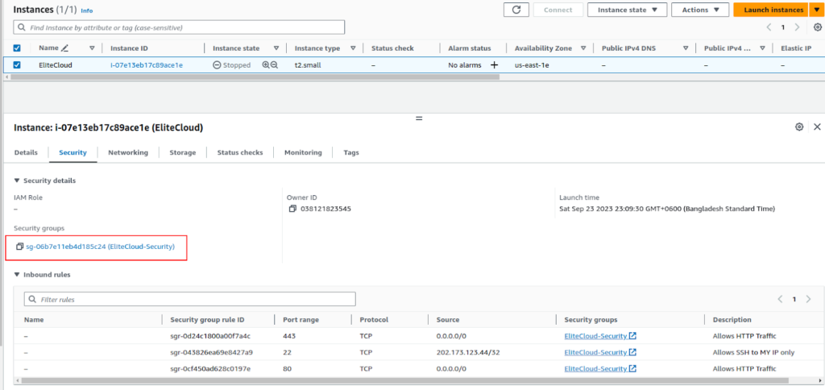Viewport: 825px width, 390px height.
Task: Open external link icon for port 22 rule
Action: pyautogui.click(x=633, y=352)
